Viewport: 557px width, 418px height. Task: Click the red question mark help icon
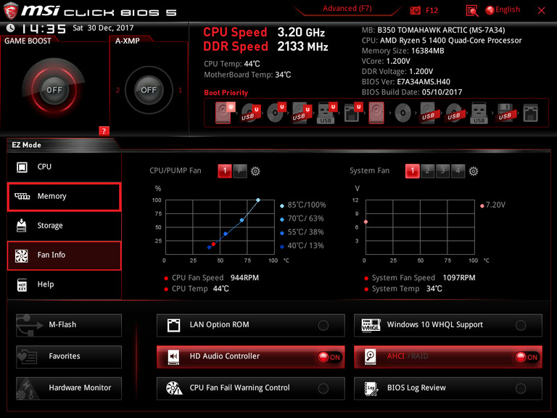tap(104, 131)
